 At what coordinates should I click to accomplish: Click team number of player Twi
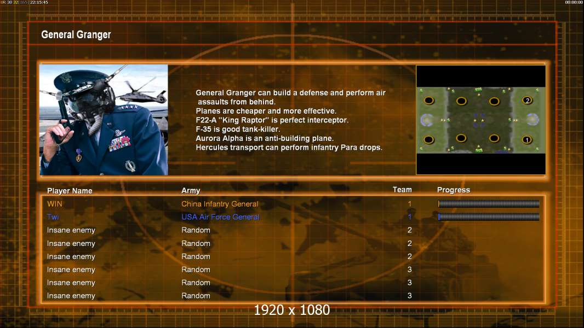[409, 217]
